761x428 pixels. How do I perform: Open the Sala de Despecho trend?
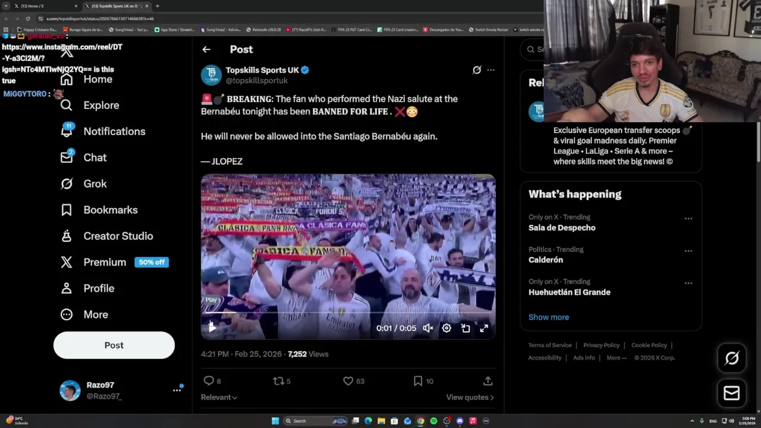click(562, 228)
